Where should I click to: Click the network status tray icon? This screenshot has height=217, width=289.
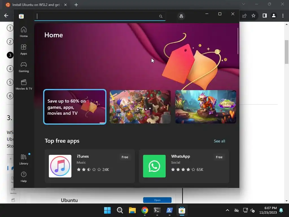point(245,210)
